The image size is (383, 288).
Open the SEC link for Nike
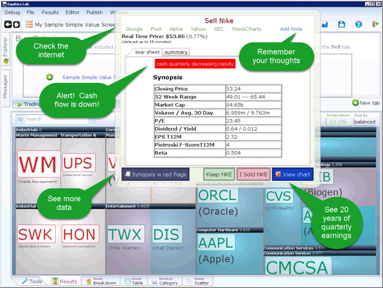click(219, 29)
